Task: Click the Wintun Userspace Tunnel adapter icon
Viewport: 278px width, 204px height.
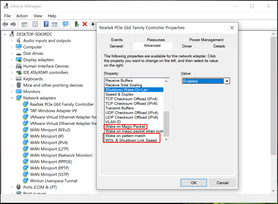Action: click(26, 181)
